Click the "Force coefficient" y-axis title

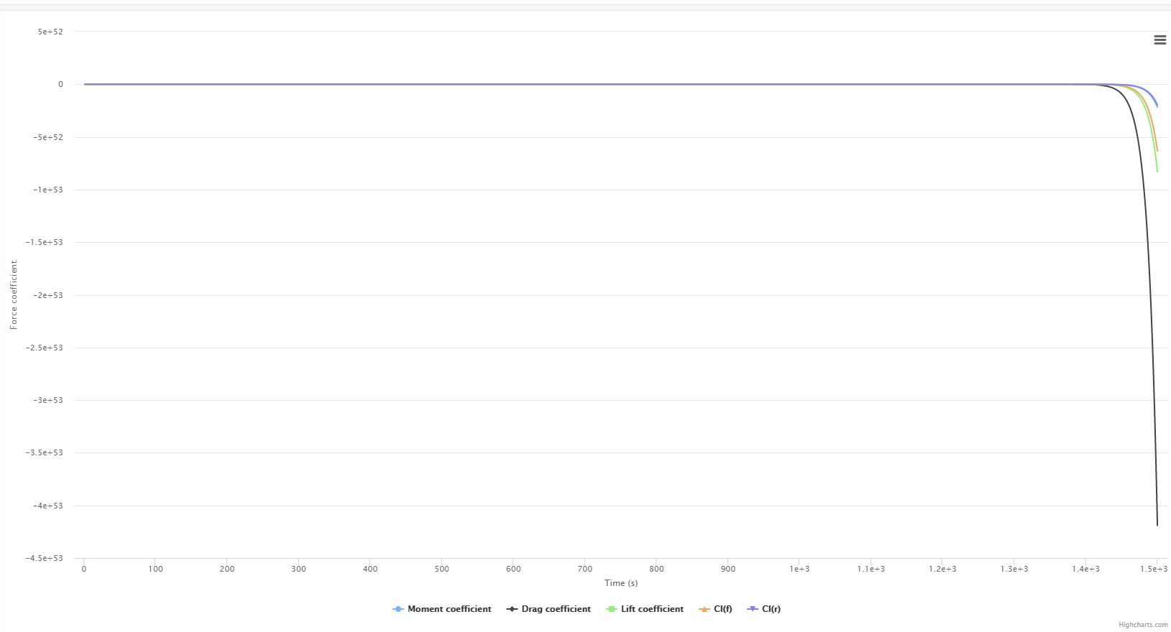pos(14,295)
